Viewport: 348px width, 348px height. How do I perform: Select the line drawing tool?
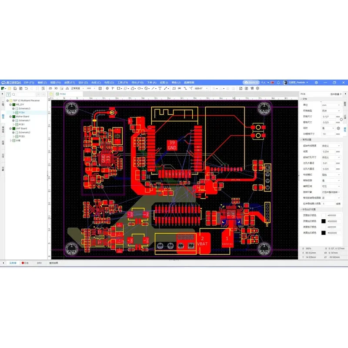point(153,88)
